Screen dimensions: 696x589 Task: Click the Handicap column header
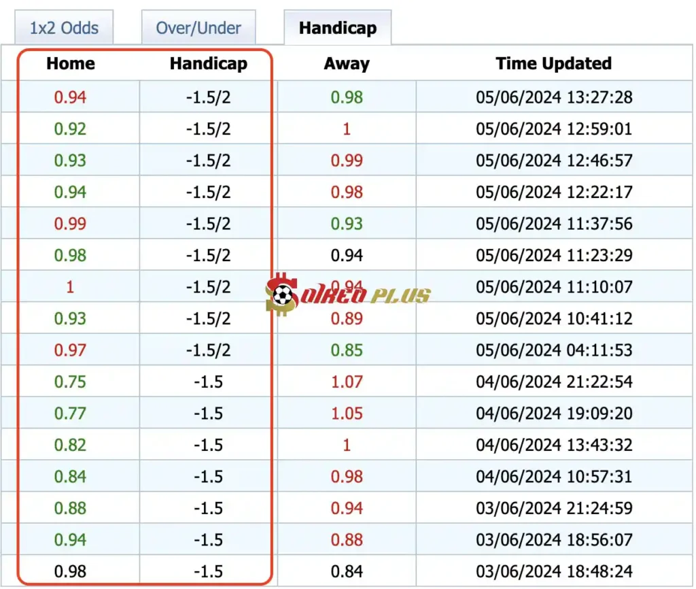pyautogui.click(x=208, y=64)
